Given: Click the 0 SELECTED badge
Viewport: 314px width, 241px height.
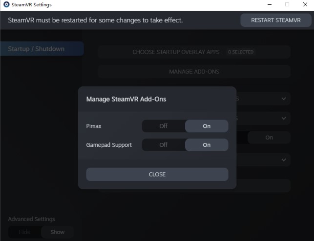Looking at the screenshot, I should [241, 52].
